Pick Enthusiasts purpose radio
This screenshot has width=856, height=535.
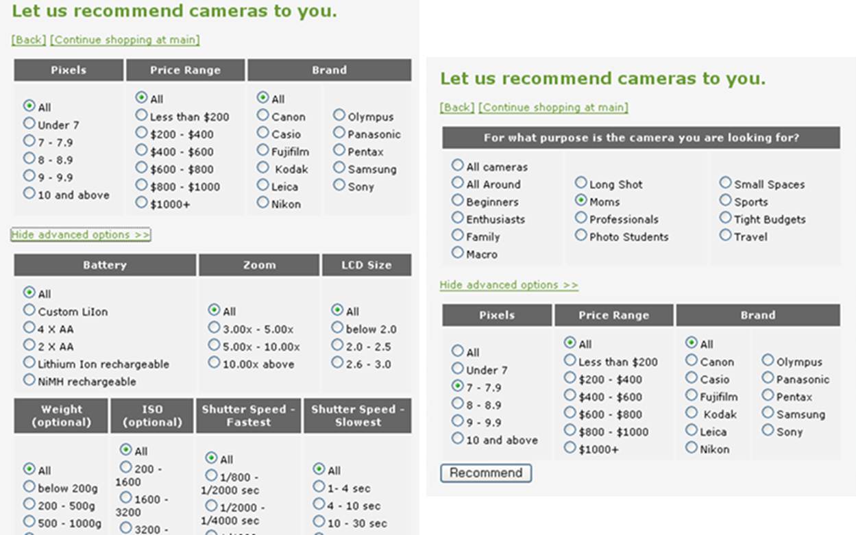point(457,218)
